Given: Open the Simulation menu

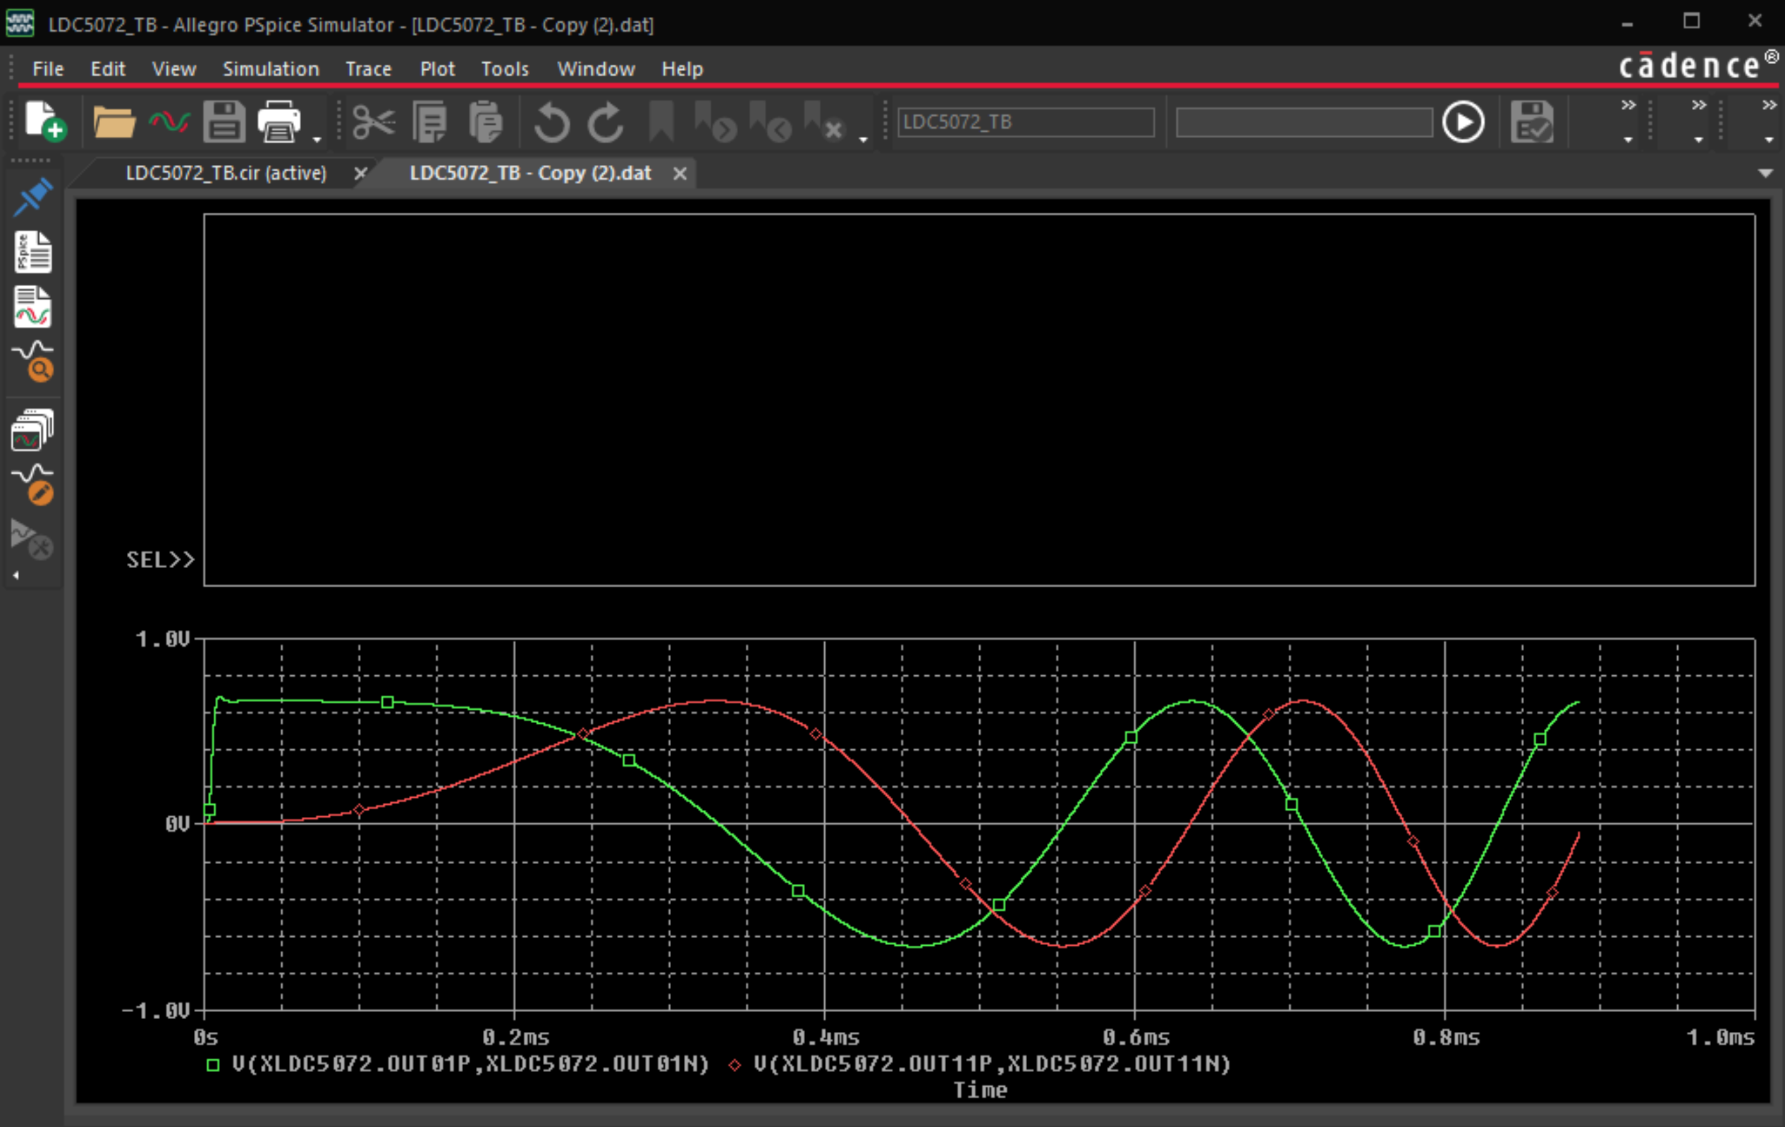Looking at the screenshot, I should [271, 69].
